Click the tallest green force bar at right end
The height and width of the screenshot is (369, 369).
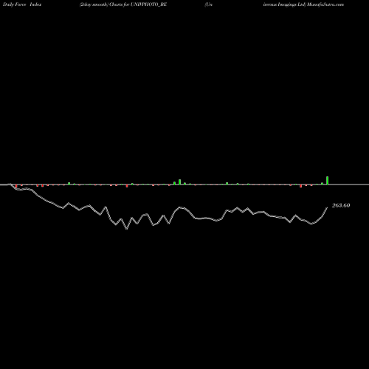tap(328, 180)
